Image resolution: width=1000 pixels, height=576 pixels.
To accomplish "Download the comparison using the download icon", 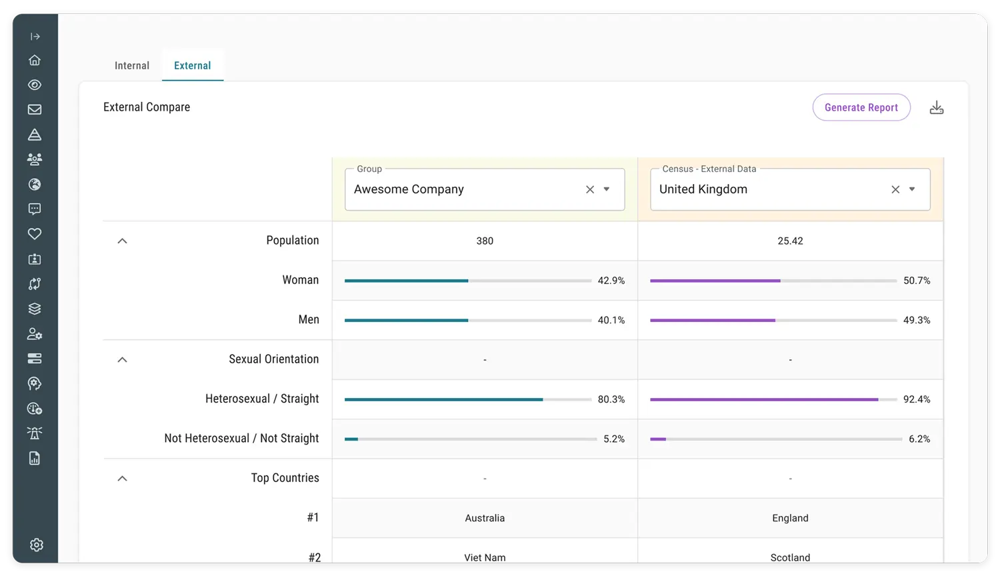I will [937, 107].
